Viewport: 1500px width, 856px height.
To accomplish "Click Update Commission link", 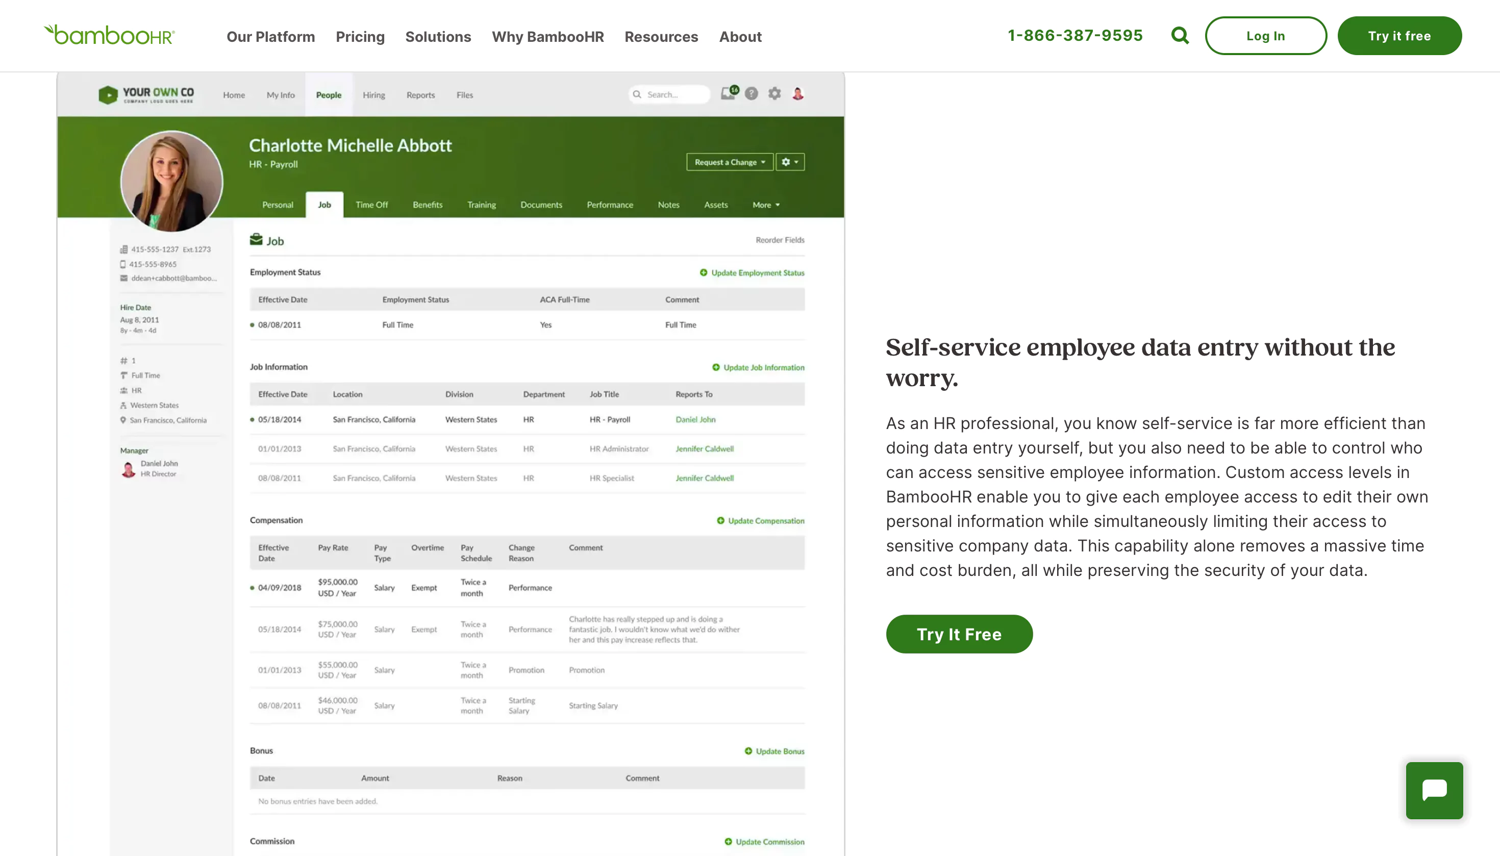I will (770, 842).
